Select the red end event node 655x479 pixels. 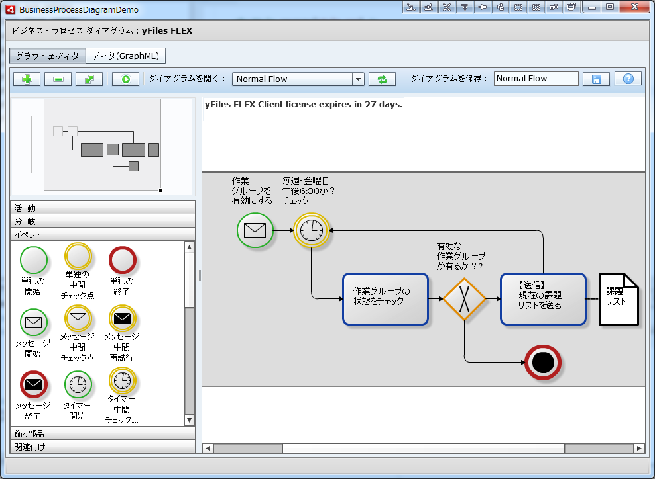point(543,363)
